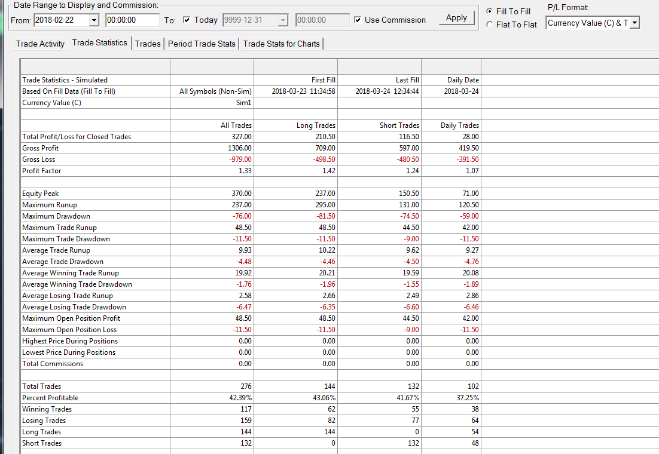
Task: Open the Trade Stats for Charts tab
Action: pyautogui.click(x=281, y=44)
